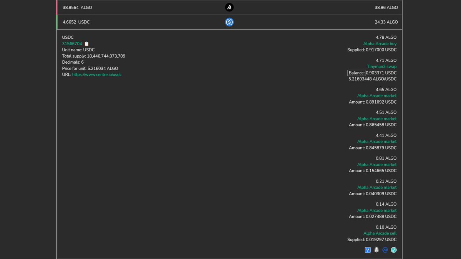This screenshot has height=259, width=461.
Task: Open the white eagle head icon
Action: tap(376, 250)
